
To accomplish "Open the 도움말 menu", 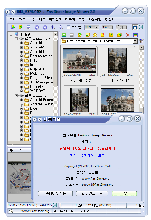I will point(110,20).
